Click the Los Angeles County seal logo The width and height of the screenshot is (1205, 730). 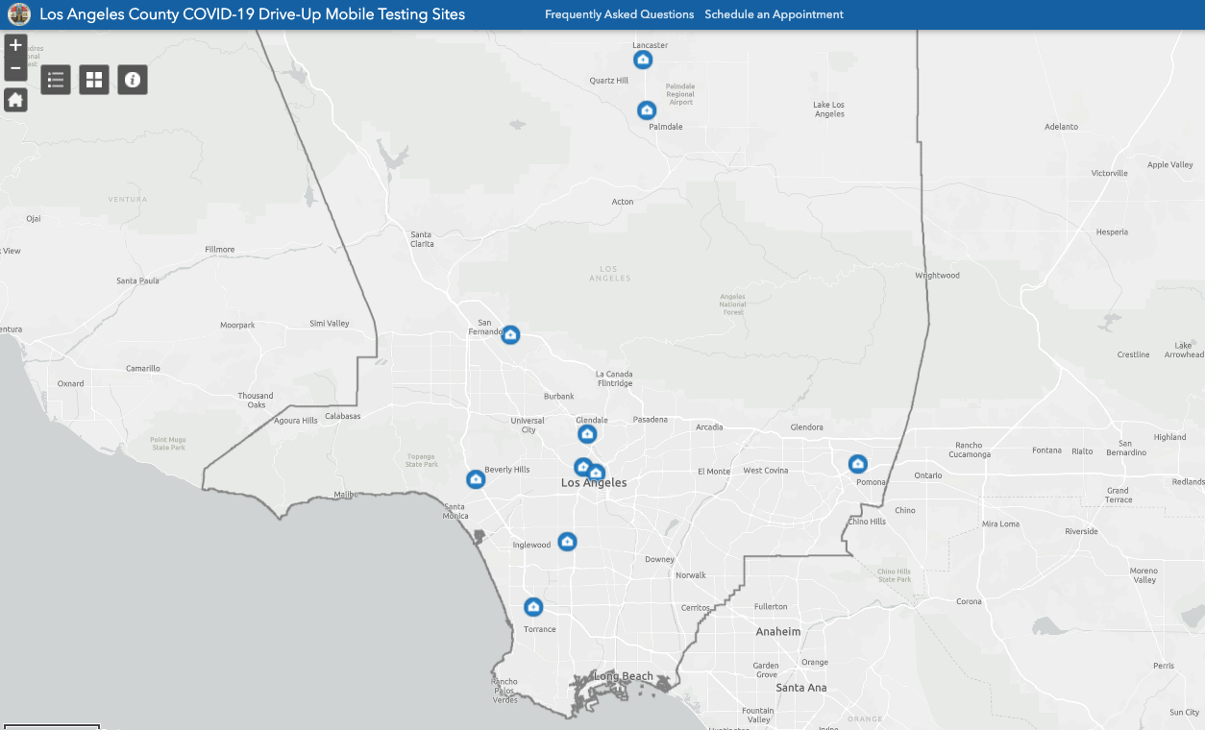tap(18, 14)
